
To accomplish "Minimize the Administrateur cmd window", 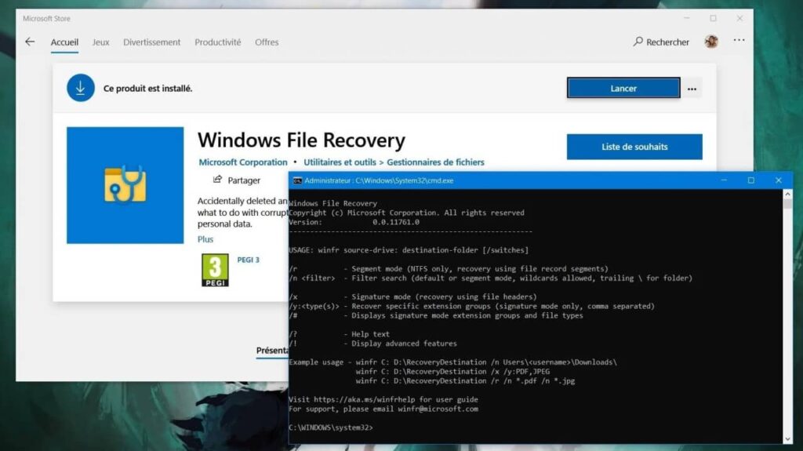I will tap(724, 180).
